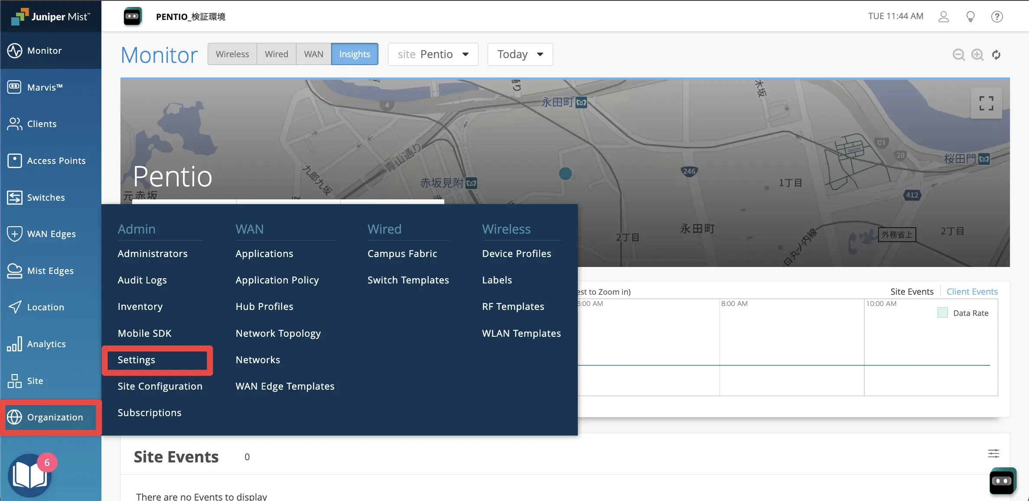Open the Organization sidebar menu
Image resolution: width=1029 pixels, height=501 pixels.
click(x=51, y=417)
